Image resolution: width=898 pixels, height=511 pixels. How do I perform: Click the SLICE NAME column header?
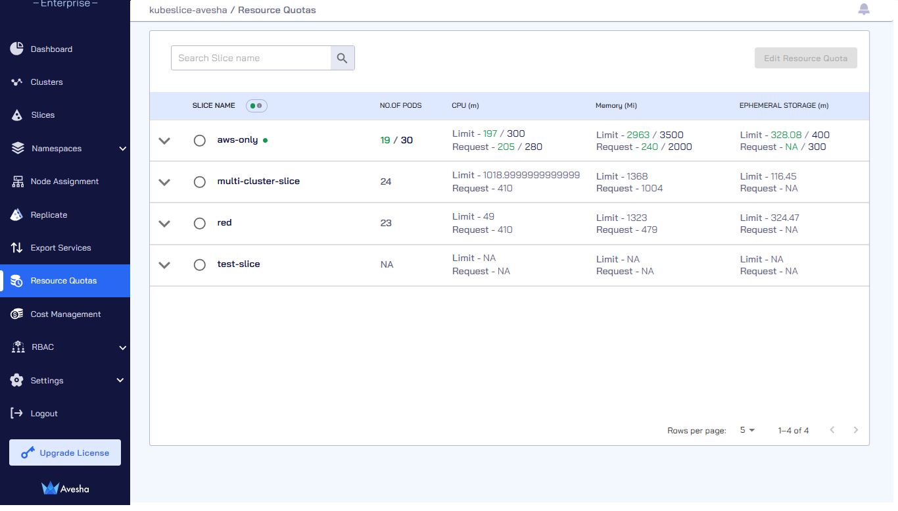[214, 105]
